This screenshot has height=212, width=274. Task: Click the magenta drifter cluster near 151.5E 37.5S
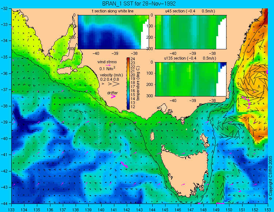[246, 102]
